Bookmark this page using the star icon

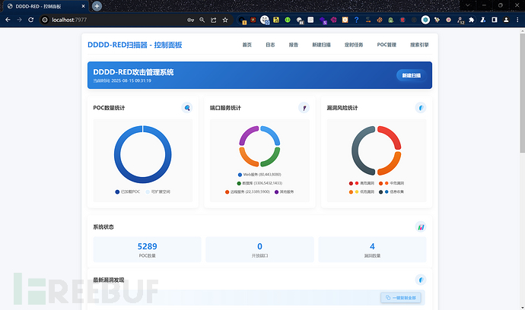click(x=225, y=20)
